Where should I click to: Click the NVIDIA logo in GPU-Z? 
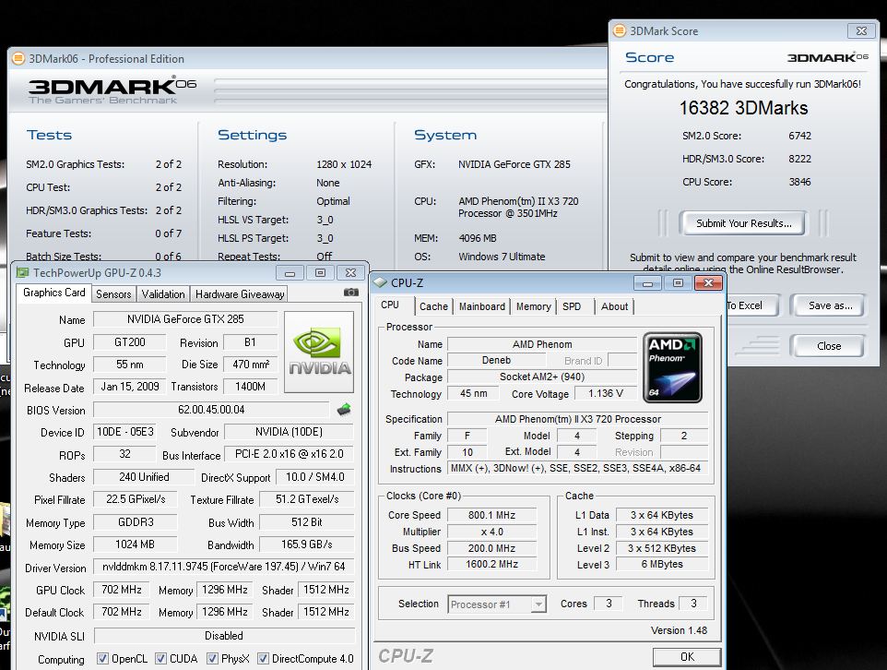click(x=319, y=352)
